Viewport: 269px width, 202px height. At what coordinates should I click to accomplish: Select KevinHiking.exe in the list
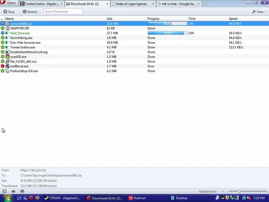pos(134,38)
